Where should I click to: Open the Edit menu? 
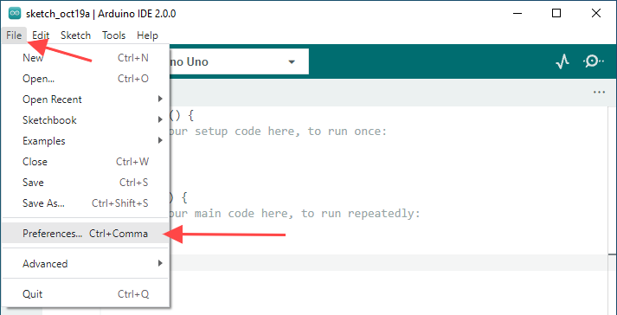click(41, 35)
